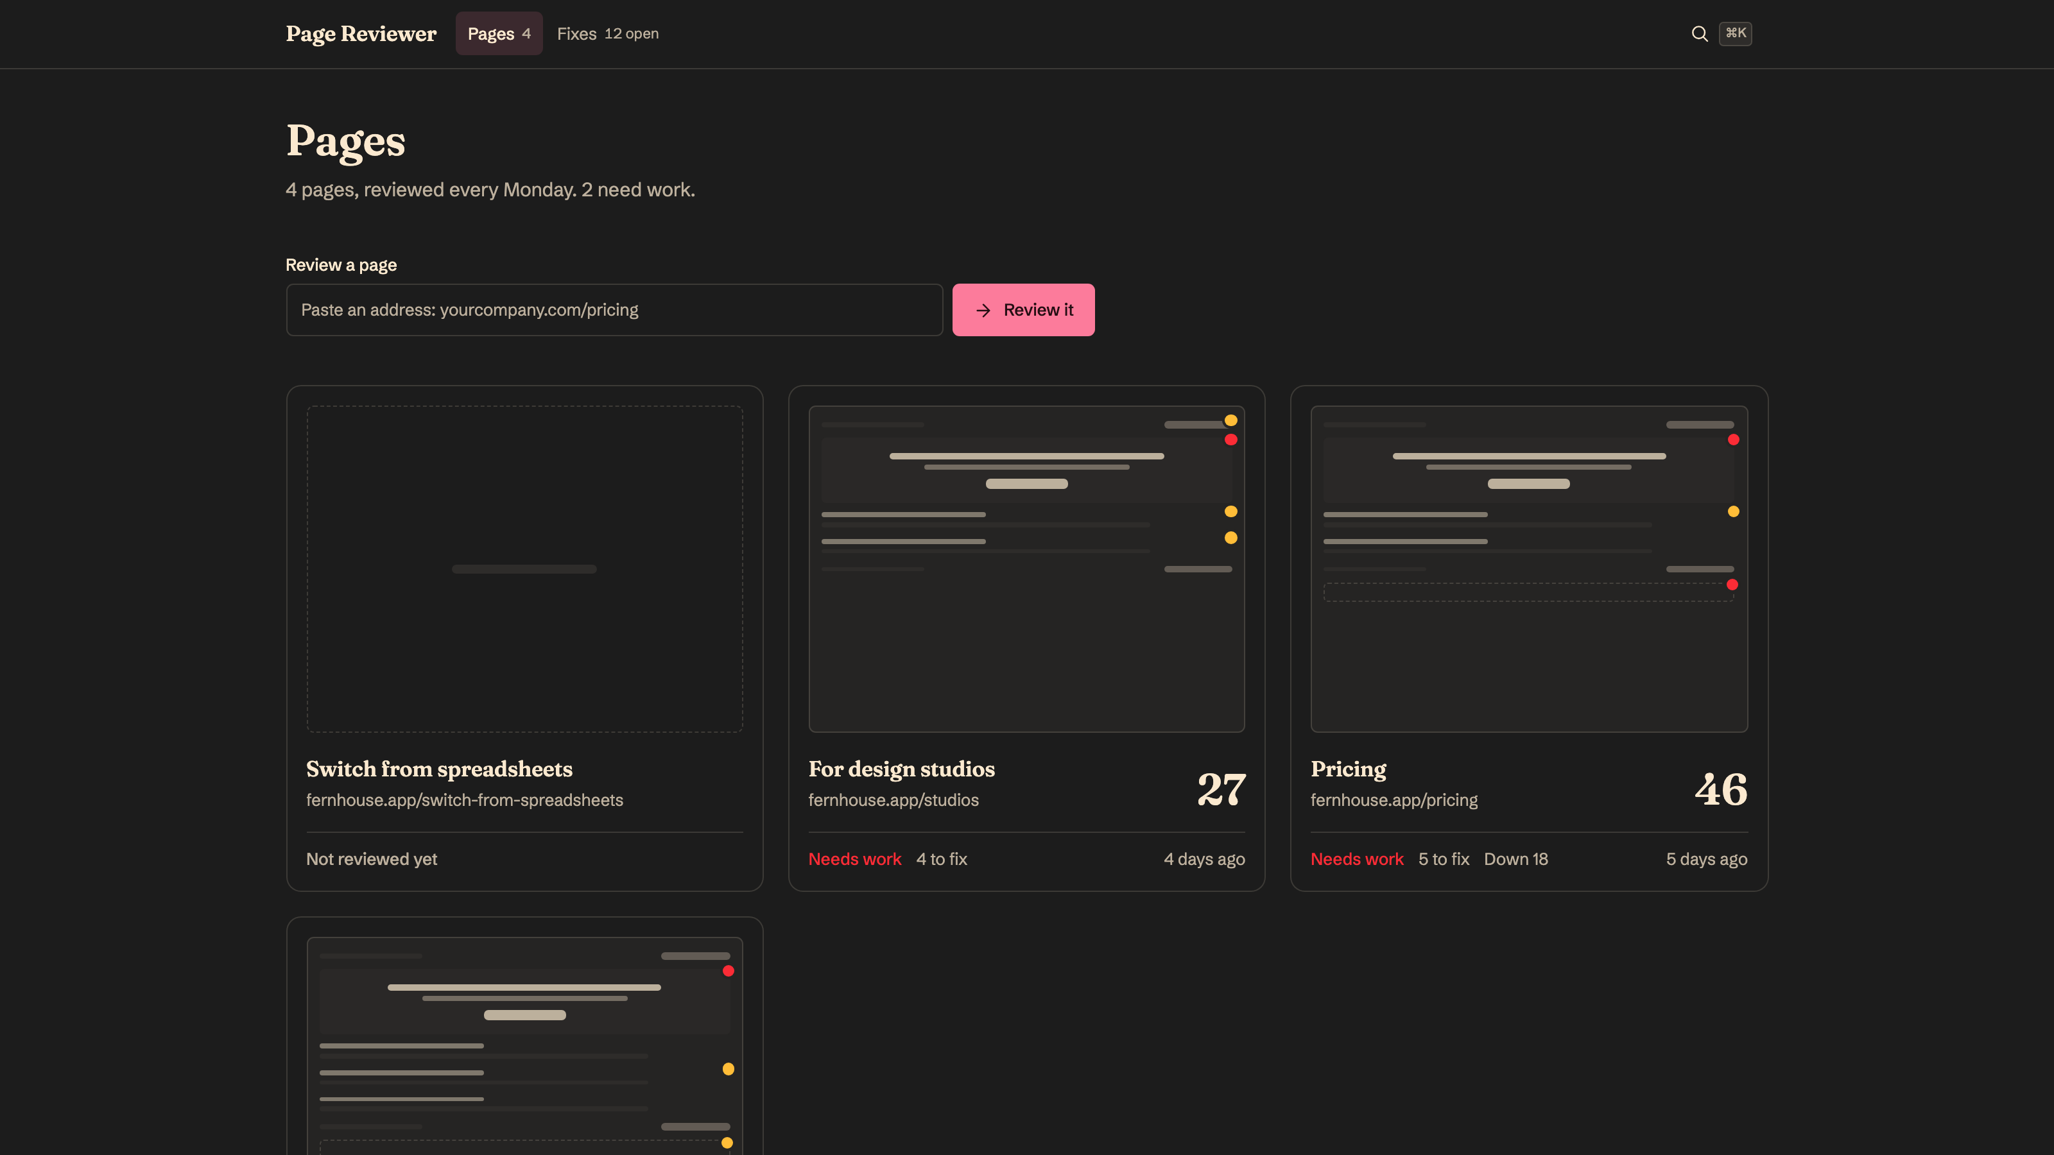
Task: Click fernhouse.app/switch-from-spreadsheets address
Action: (x=465, y=800)
